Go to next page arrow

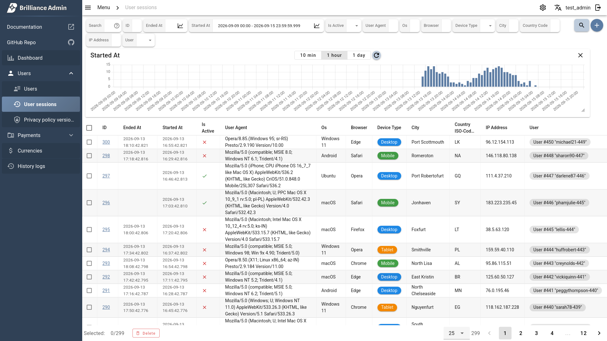pyautogui.click(x=599, y=333)
